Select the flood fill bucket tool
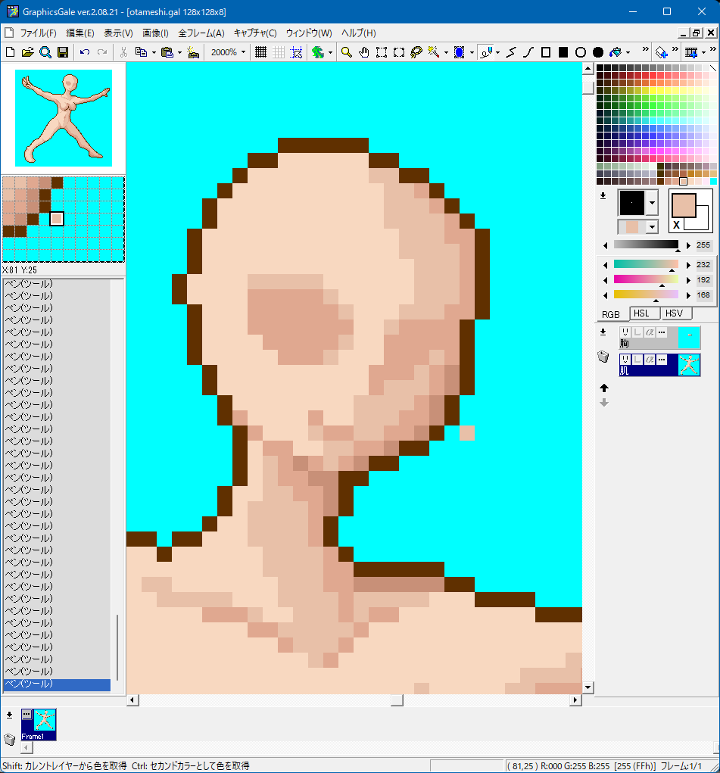Viewport: 720px width, 773px height. pos(616,52)
